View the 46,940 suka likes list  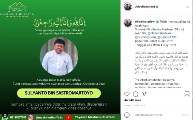click(133, 100)
